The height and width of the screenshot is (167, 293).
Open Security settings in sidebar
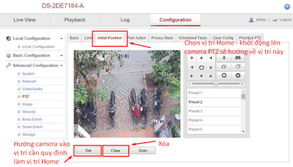[x=29, y=112]
